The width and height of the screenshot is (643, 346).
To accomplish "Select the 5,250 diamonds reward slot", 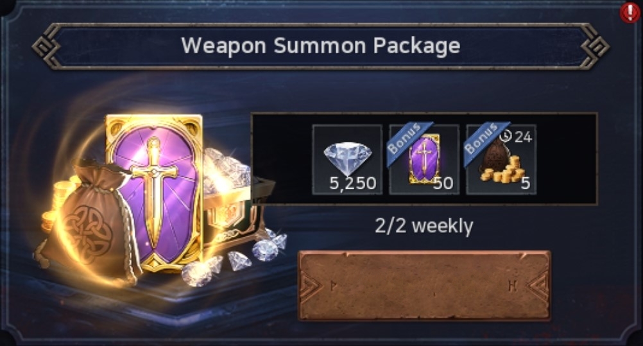I will 347,160.
